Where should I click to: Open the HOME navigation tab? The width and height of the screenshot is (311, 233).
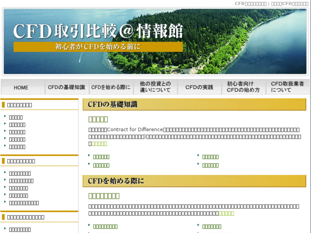pos(21,87)
